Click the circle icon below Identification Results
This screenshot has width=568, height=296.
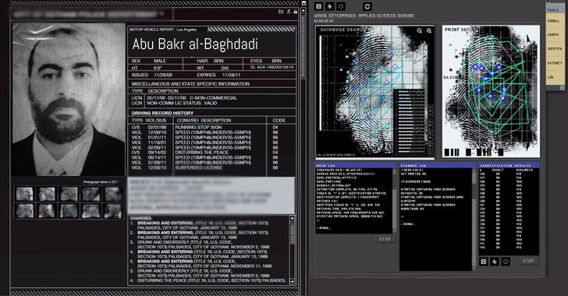coord(506,261)
